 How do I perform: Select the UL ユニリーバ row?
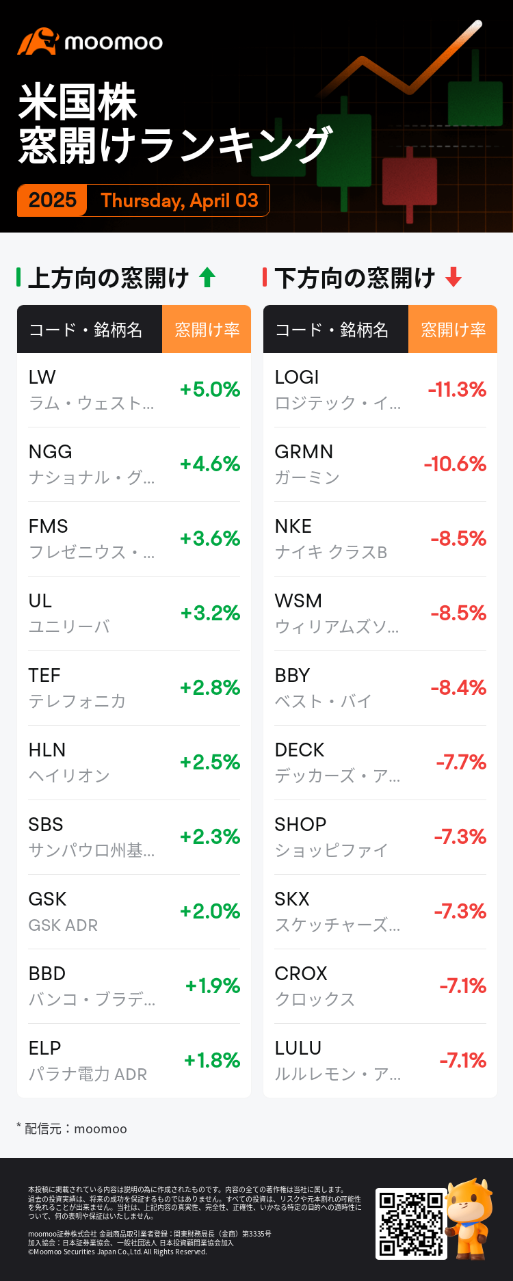pyautogui.click(x=134, y=613)
